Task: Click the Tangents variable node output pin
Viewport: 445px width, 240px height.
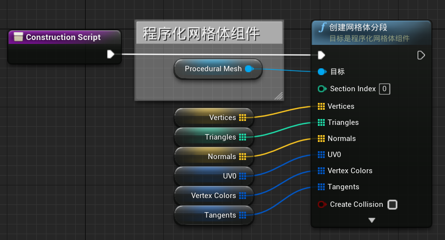Action: pos(243,215)
